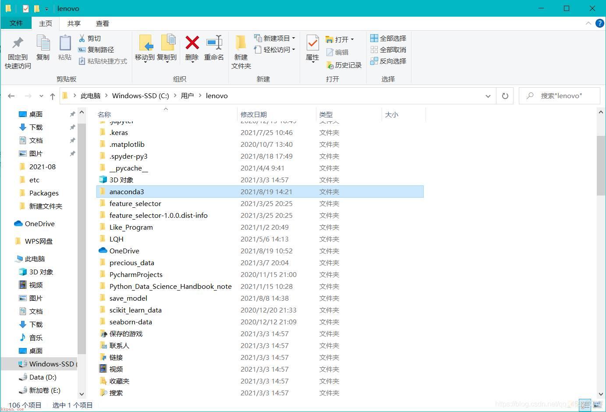Image resolution: width=606 pixels, height=412 pixels.
Task: Switch to large icons view in status bar
Action: 597,405
